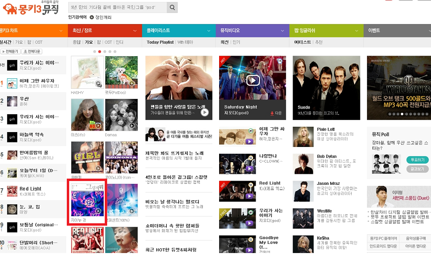Screen dimensions: 431x254
Task: Click the 전체듣기 button
Action: coord(11,51)
